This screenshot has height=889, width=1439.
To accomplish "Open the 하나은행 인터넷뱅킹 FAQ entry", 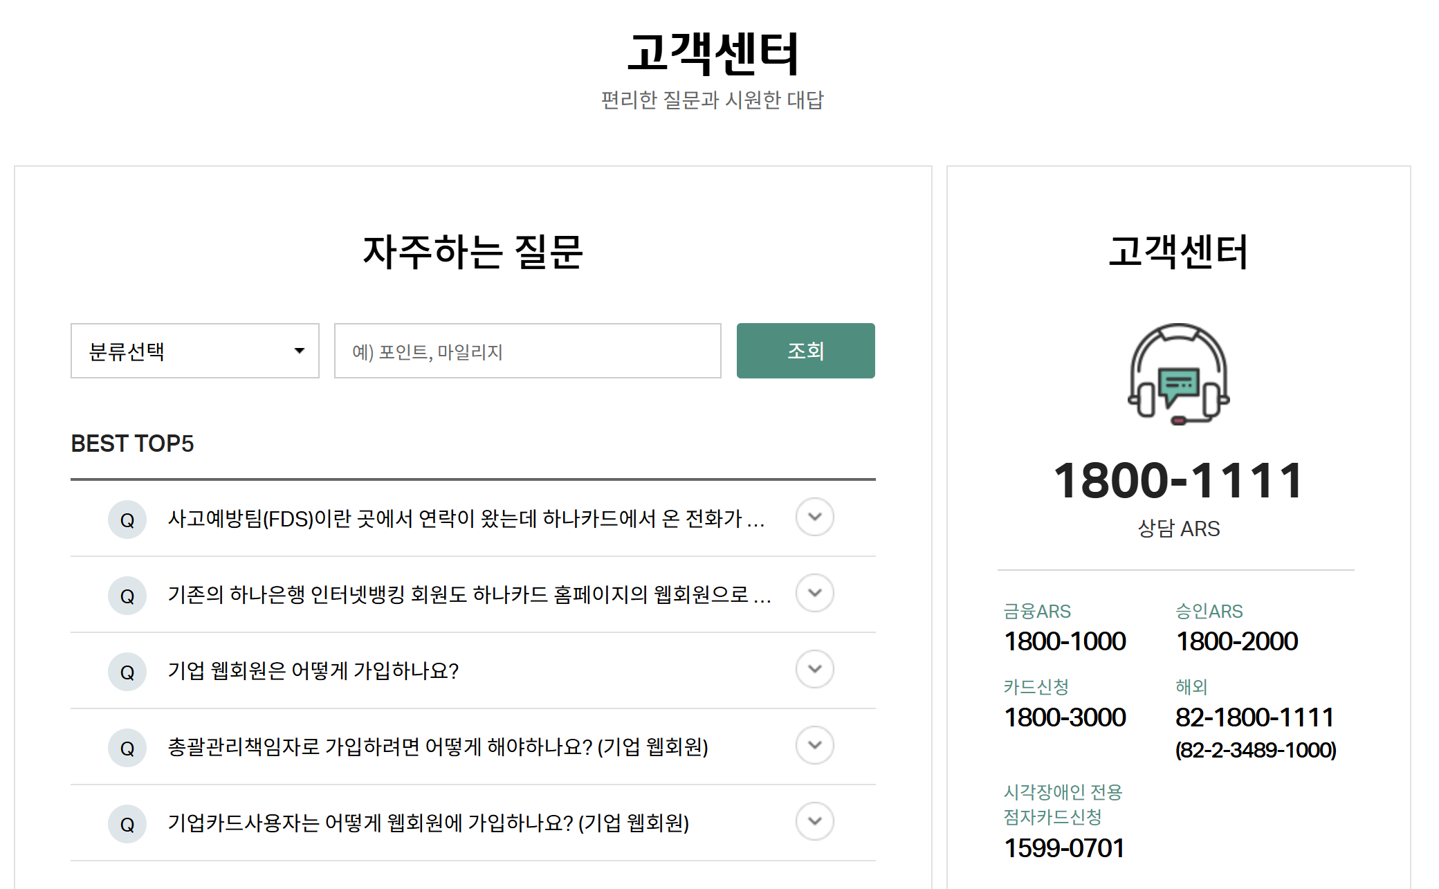I will coord(814,593).
